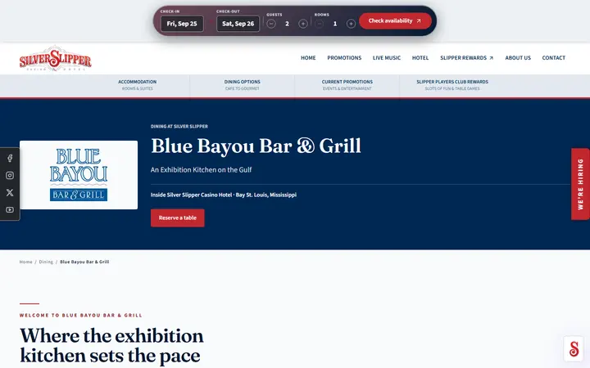Viewport: 590px width, 368px height.
Task: Click the Blue Bayou Bar & Grill page heading
Action: pyautogui.click(x=256, y=146)
